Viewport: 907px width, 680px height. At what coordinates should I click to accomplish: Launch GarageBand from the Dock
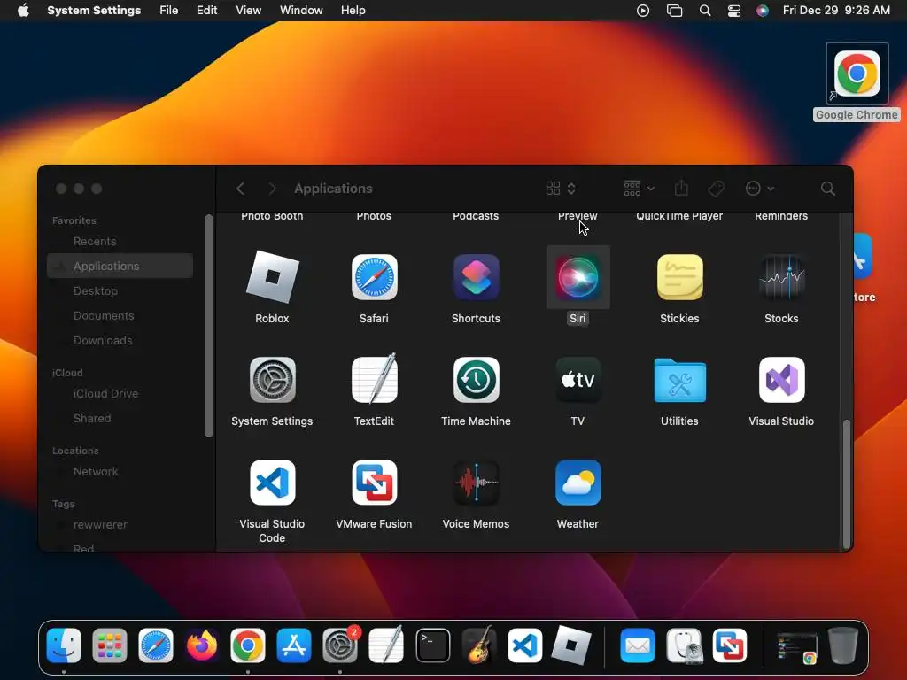pos(479,645)
